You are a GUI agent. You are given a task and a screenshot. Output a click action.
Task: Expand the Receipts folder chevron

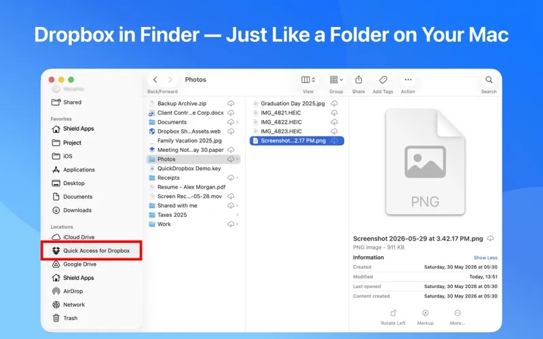coord(237,178)
